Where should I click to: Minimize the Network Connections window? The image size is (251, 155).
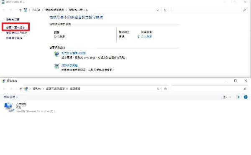point(225,81)
